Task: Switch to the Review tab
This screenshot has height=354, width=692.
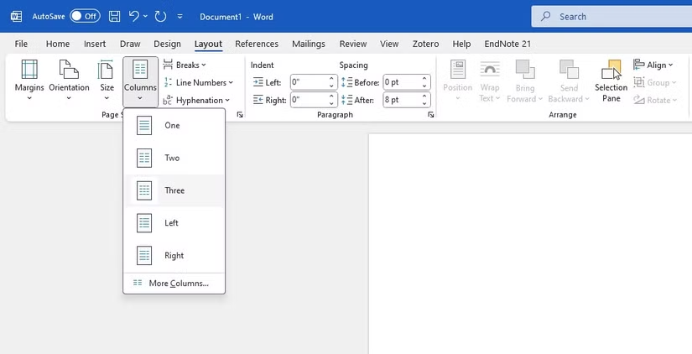Action: tap(352, 44)
